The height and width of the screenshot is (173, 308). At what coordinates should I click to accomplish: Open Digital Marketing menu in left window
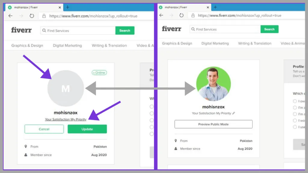[x=67, y=46]
